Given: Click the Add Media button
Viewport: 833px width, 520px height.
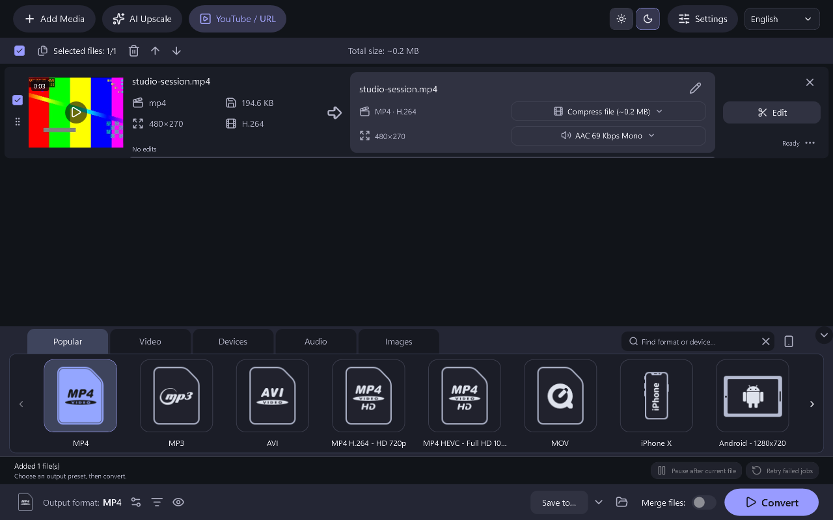Looking at the screenshot, I should point(54,19).
